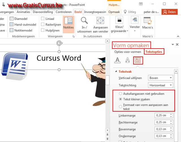Click the bottom middle resize handle of title

click(59, 70)
